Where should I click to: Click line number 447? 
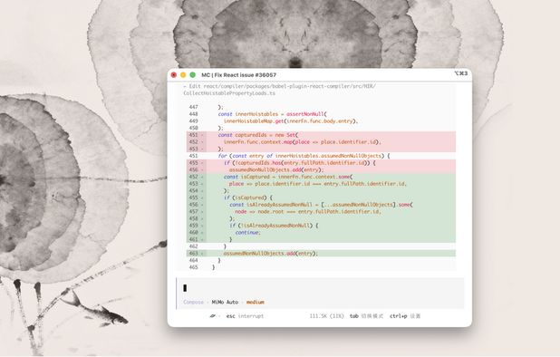click(193, 107)
